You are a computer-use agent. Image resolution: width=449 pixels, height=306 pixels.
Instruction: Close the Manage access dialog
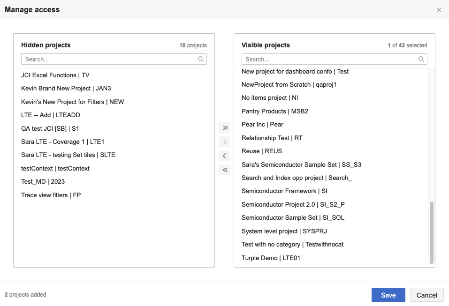(439, 10)
